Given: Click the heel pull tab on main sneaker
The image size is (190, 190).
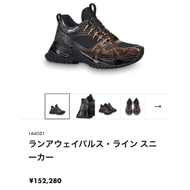Looking at the screenshot, I should tap(59, 17).
